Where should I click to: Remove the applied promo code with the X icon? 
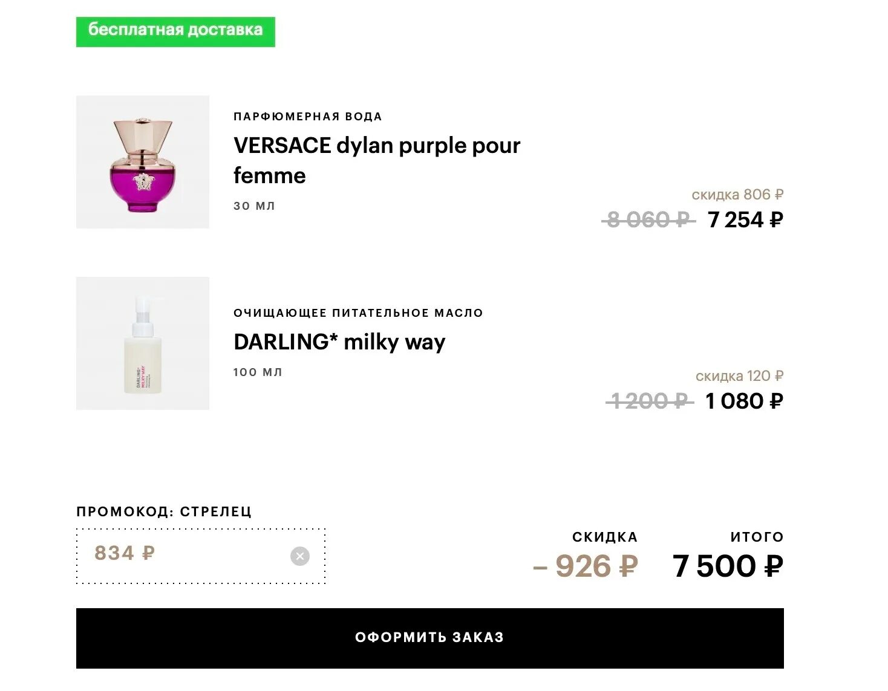pos(299,556)
